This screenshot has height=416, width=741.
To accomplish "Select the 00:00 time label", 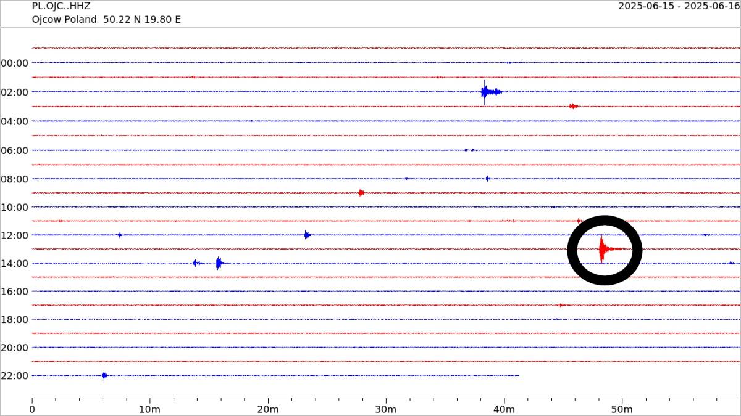I will 15,63.
